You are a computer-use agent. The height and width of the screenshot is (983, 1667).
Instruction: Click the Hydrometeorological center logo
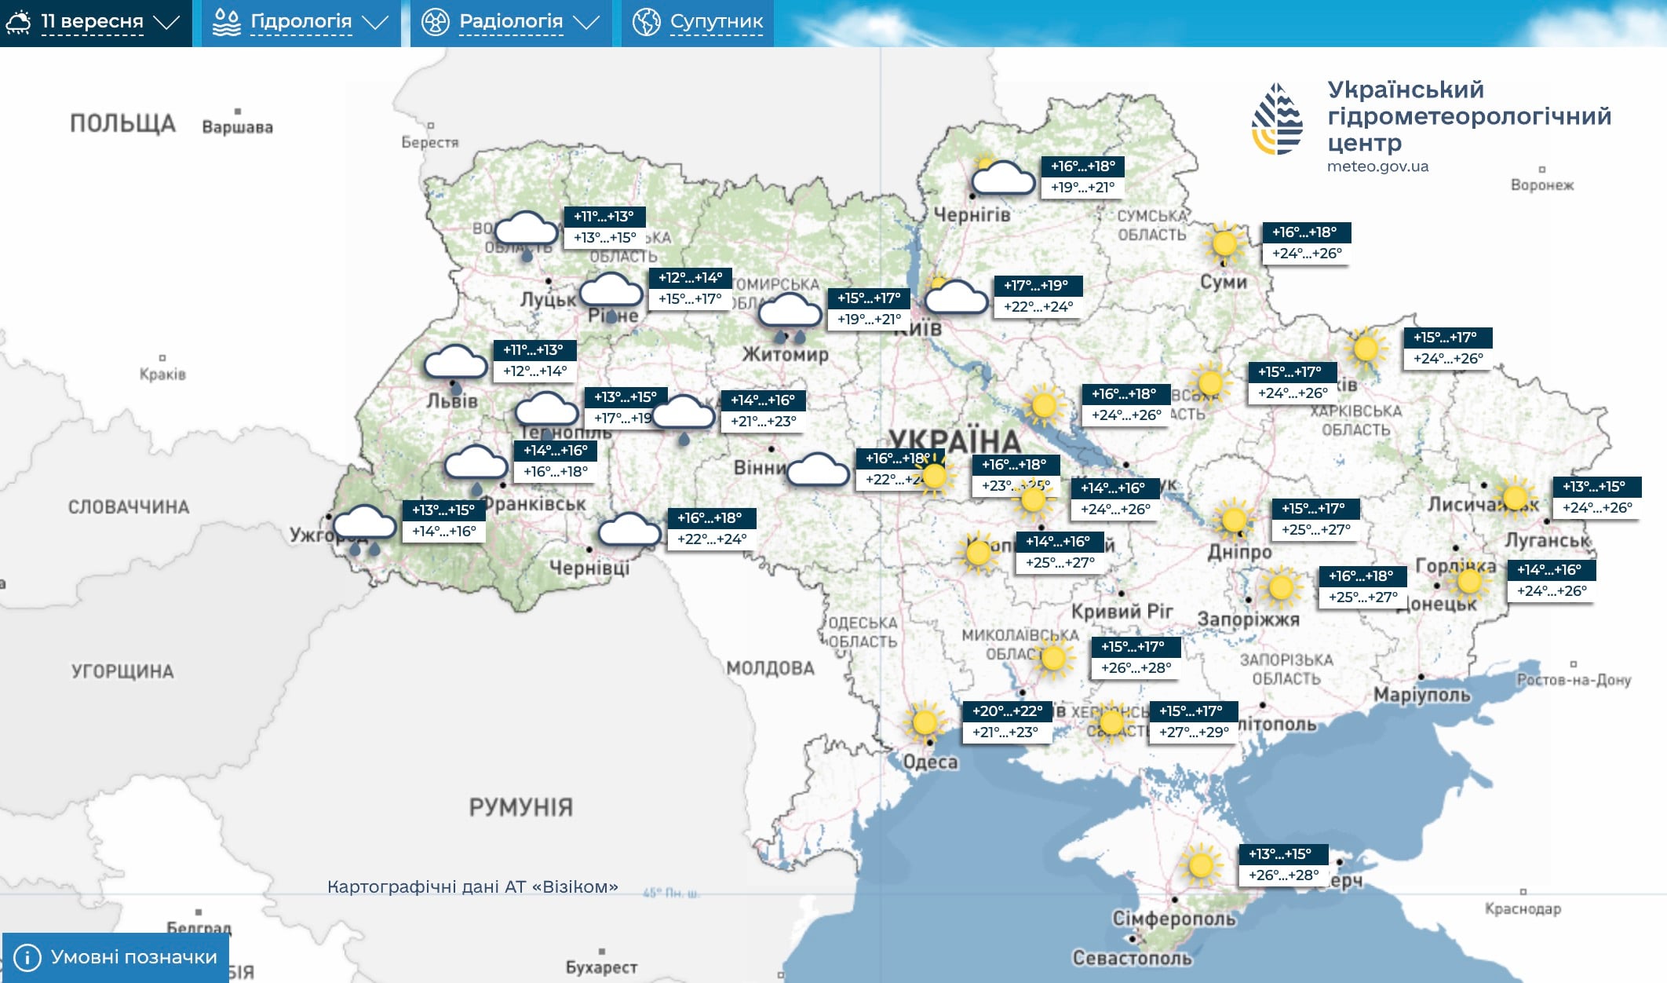tap(1277, 119)
